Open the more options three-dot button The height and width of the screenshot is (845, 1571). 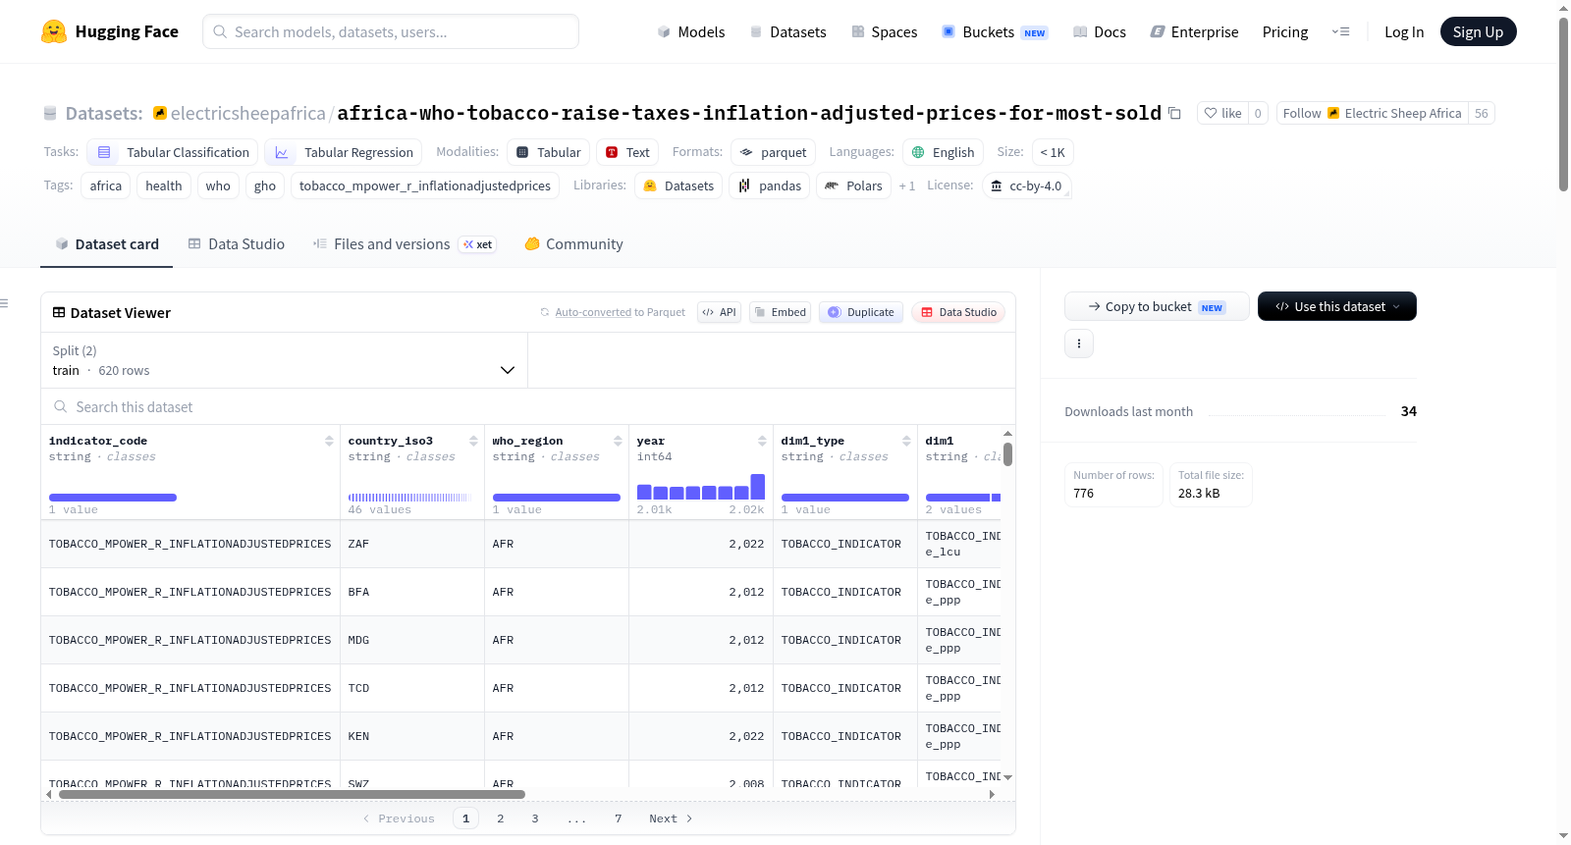1079,343
